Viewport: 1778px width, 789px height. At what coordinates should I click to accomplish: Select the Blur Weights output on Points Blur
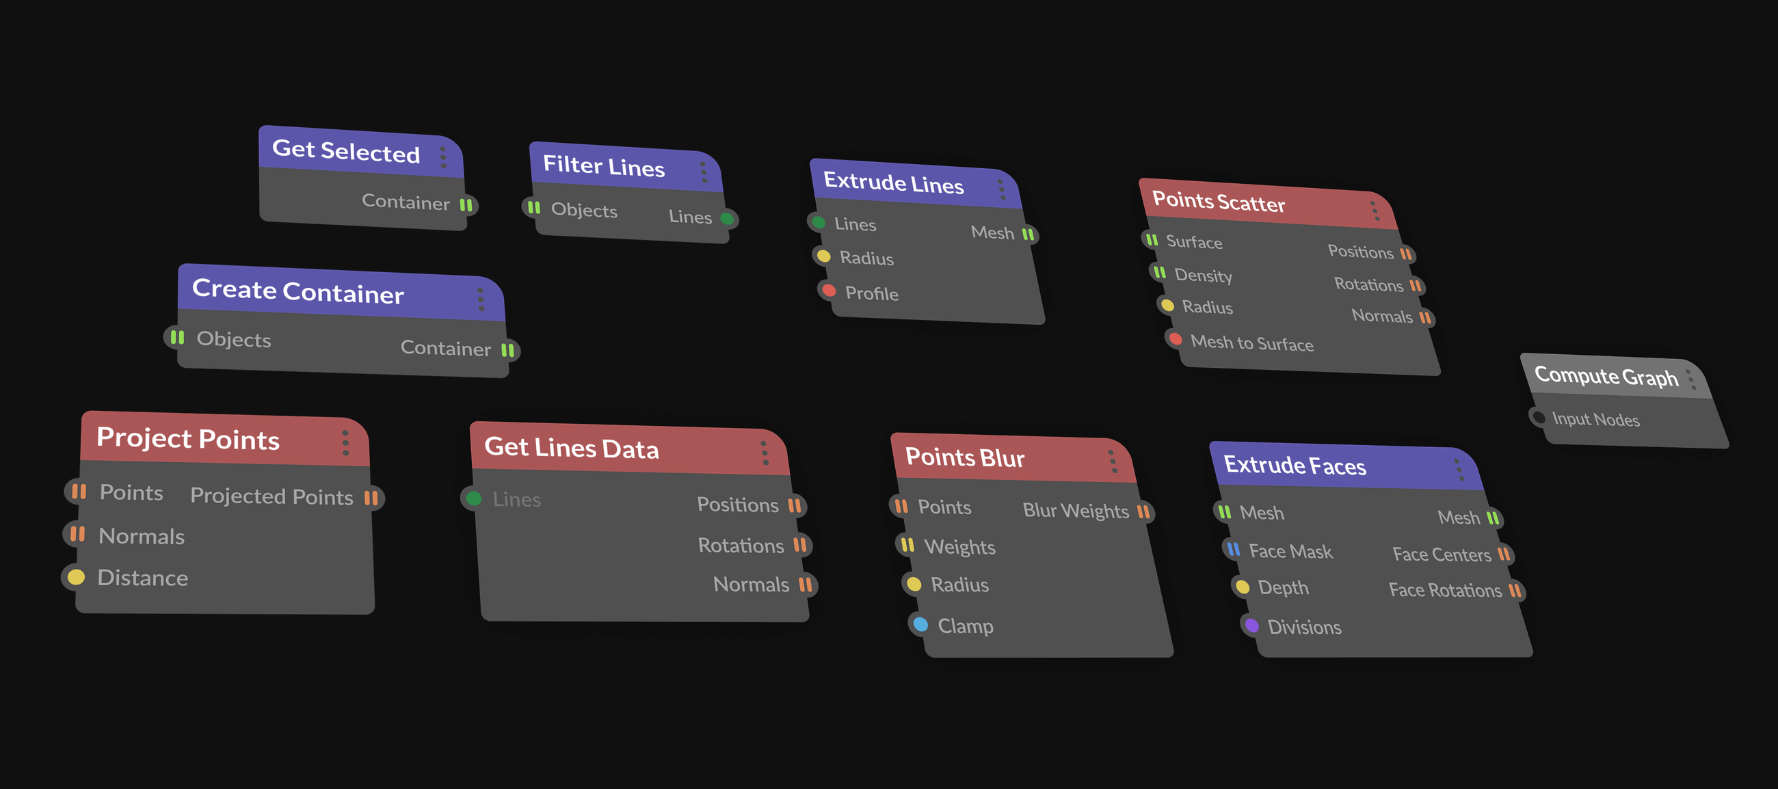tap(1144, 512)
